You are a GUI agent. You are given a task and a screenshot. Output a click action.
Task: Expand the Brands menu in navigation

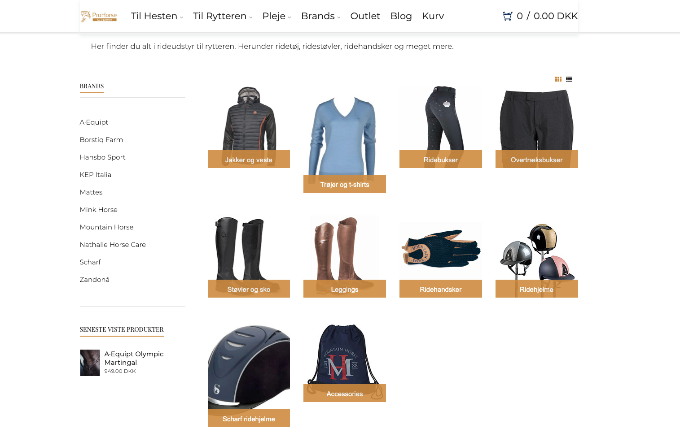(320, 17)
